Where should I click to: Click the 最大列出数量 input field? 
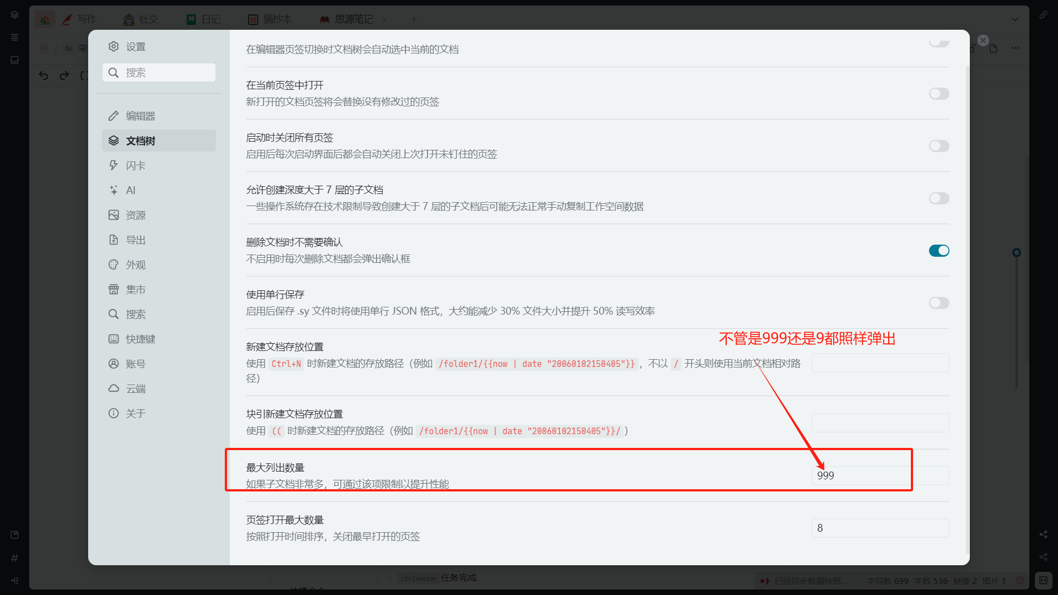pos(879,475)
